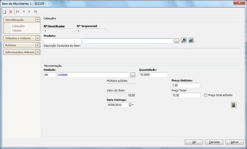Click the Cancelar button
Image resolution: width=247 pixels, height=149 pixels.
click(214, 142)
